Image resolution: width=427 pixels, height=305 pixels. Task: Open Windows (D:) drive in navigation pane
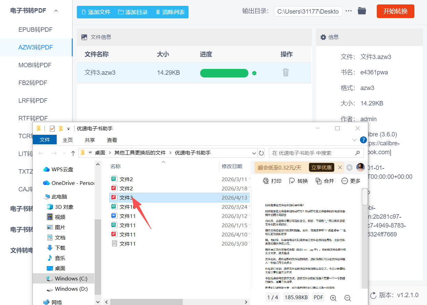click(x=67, y=289)
